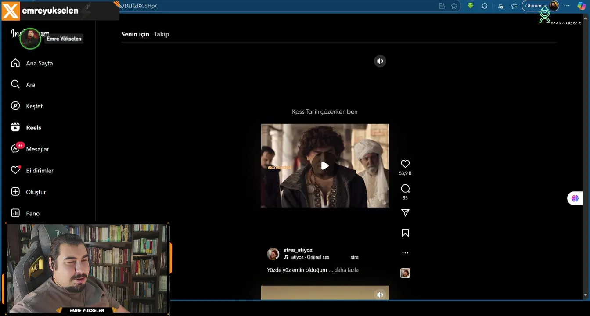
Task: Click the Oluştur label
Action: tap(36, 192)
